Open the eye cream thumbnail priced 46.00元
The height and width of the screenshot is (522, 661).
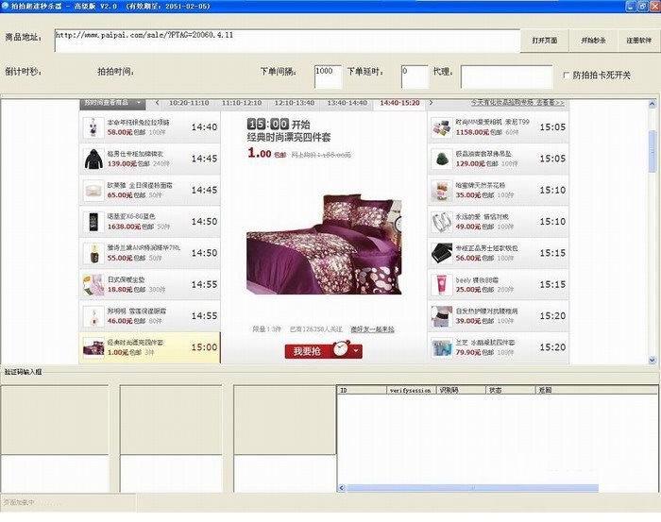pos(93,316)
